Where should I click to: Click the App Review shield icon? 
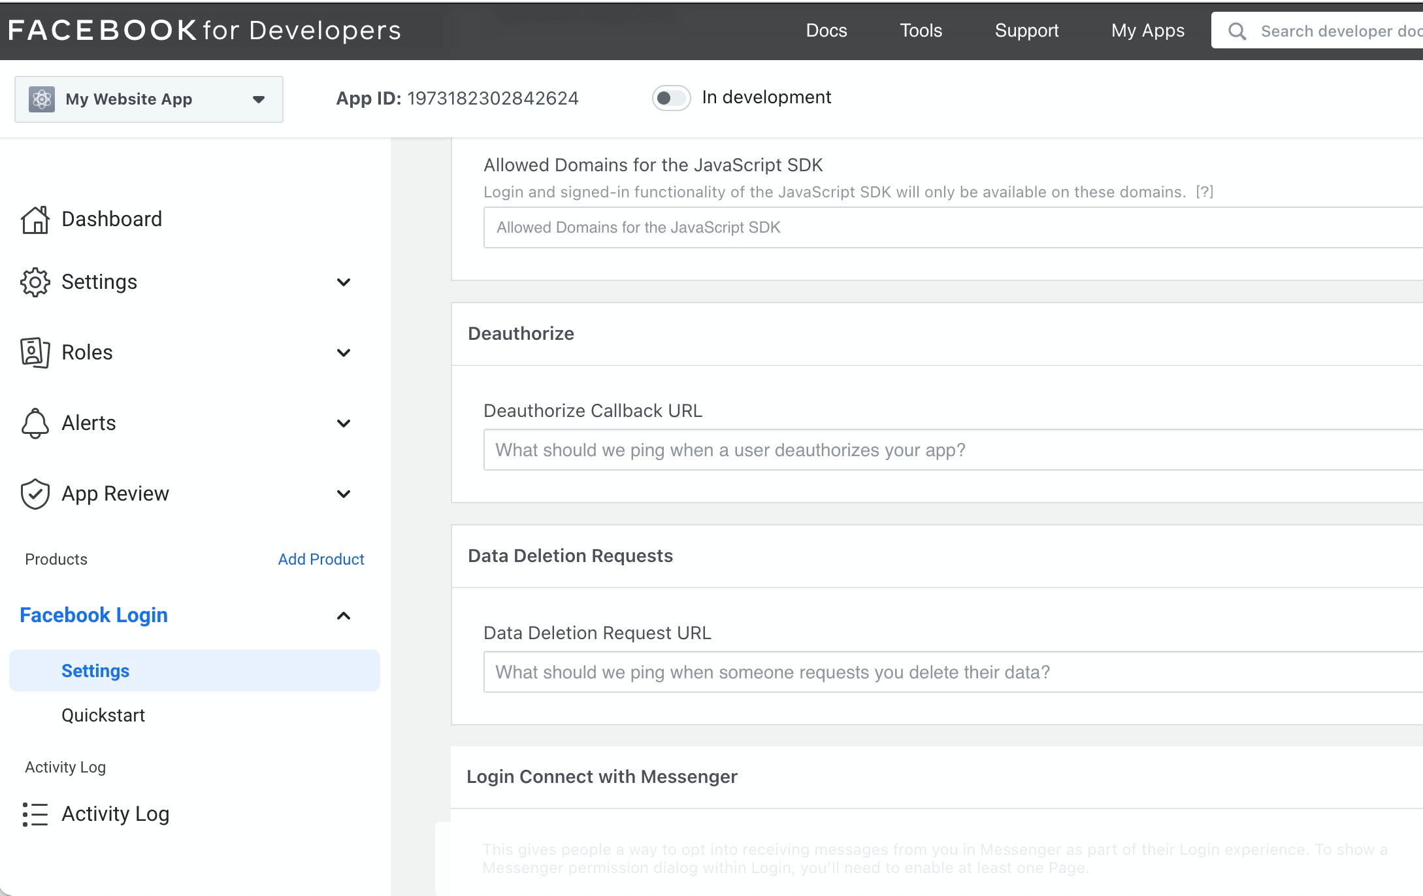click(35, 493)
